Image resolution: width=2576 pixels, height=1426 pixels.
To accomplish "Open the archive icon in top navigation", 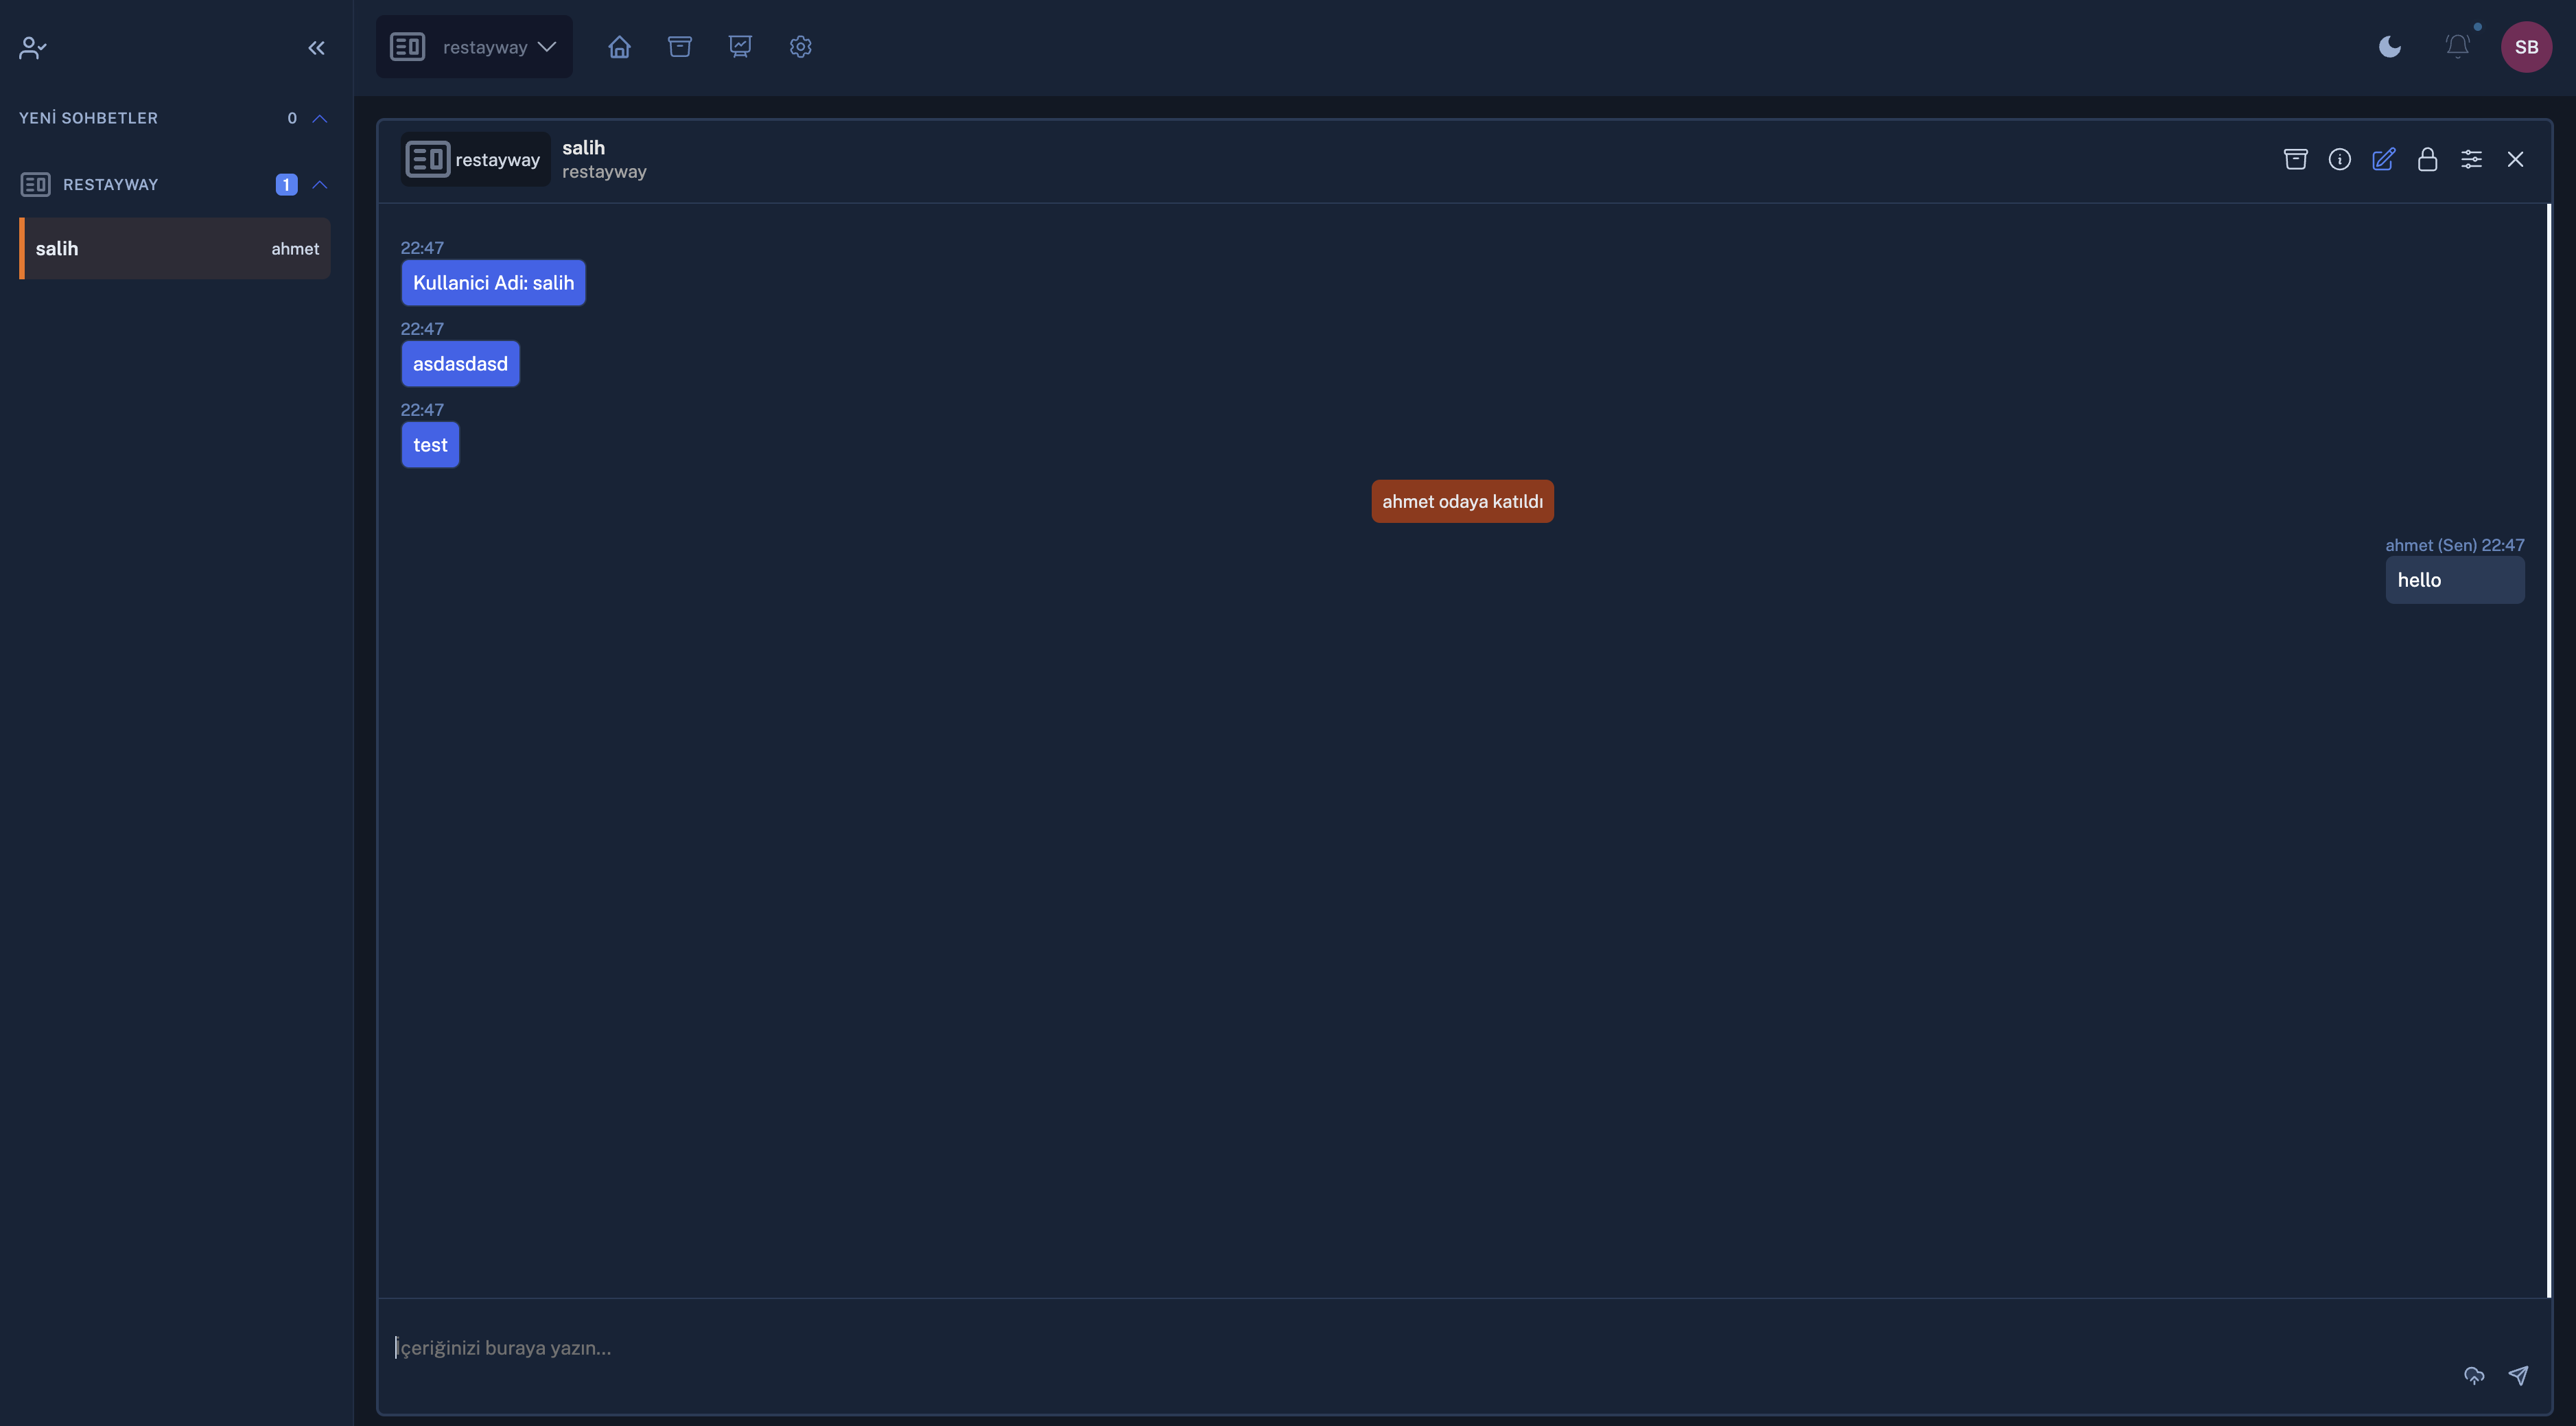I will (x=679, y=47).
